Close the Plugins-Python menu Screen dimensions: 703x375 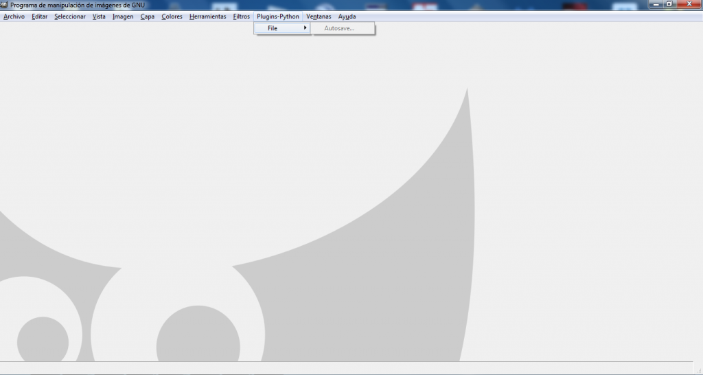[278, 16]
